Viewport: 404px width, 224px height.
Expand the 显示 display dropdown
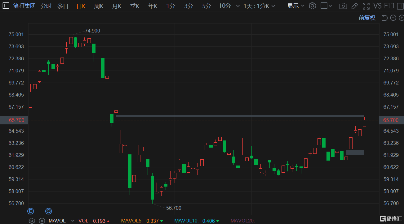[x=296, y=6]
